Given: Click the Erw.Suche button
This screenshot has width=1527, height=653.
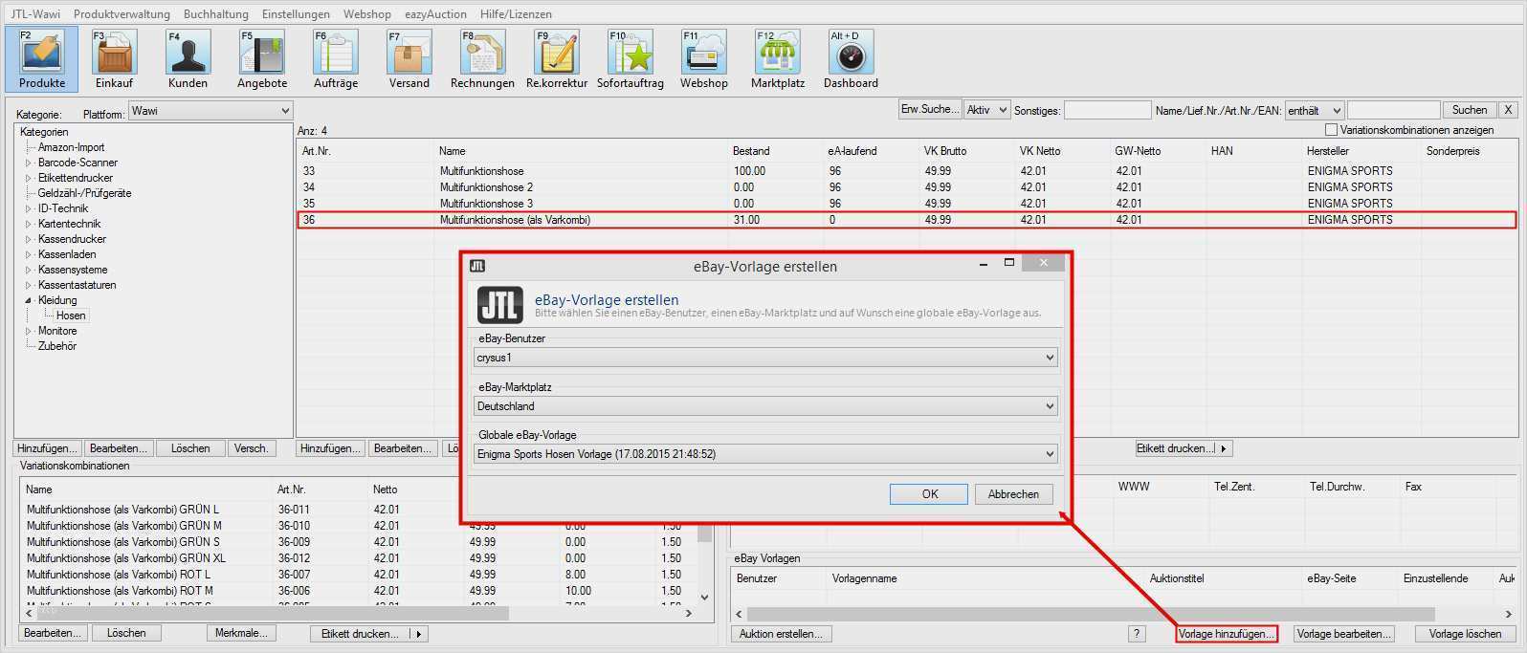Looking at the screenshot, I should coord(929,109).
